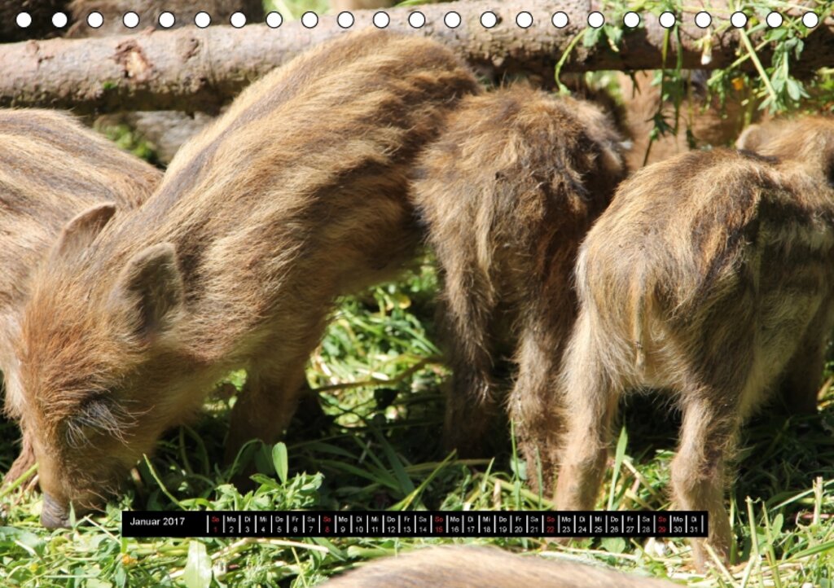The image size is (834, 588).
Task: Choose day 'Mi 4' in the date strip
Action: [263, 524]
